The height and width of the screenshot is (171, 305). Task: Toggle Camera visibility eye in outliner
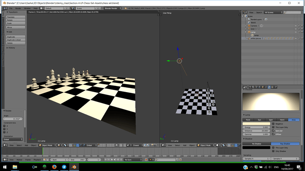pyautogui.click(x=296, y=26)
